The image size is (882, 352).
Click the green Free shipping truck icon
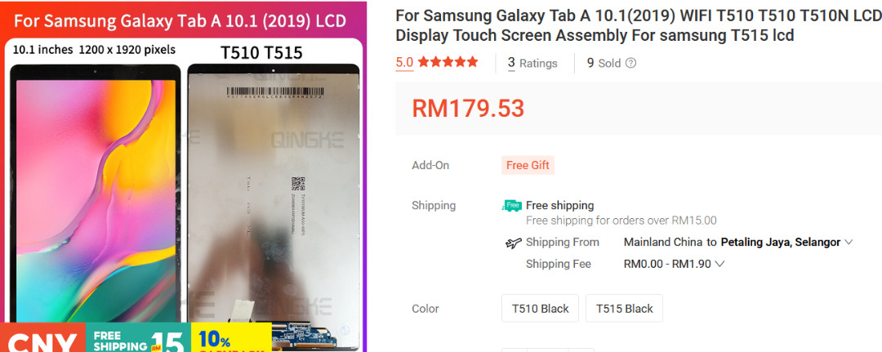tap(511, 206)
